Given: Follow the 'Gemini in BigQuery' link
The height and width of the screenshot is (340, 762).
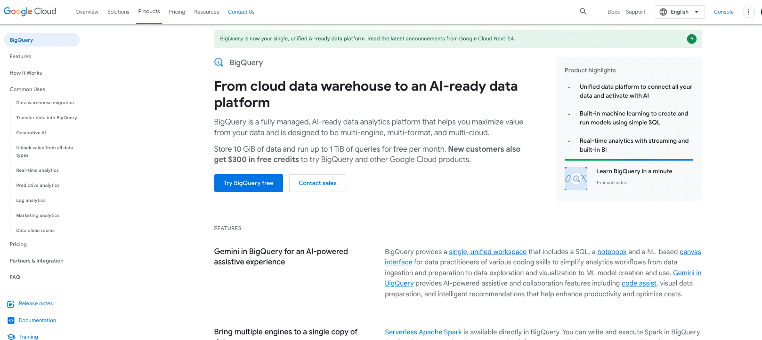Looking at the screenshot, I should coord(687,273).
